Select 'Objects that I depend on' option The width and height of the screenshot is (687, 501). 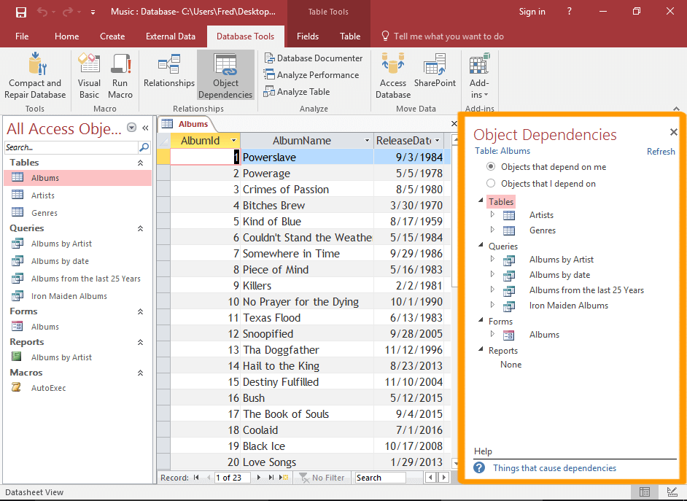tap(491, 184)
